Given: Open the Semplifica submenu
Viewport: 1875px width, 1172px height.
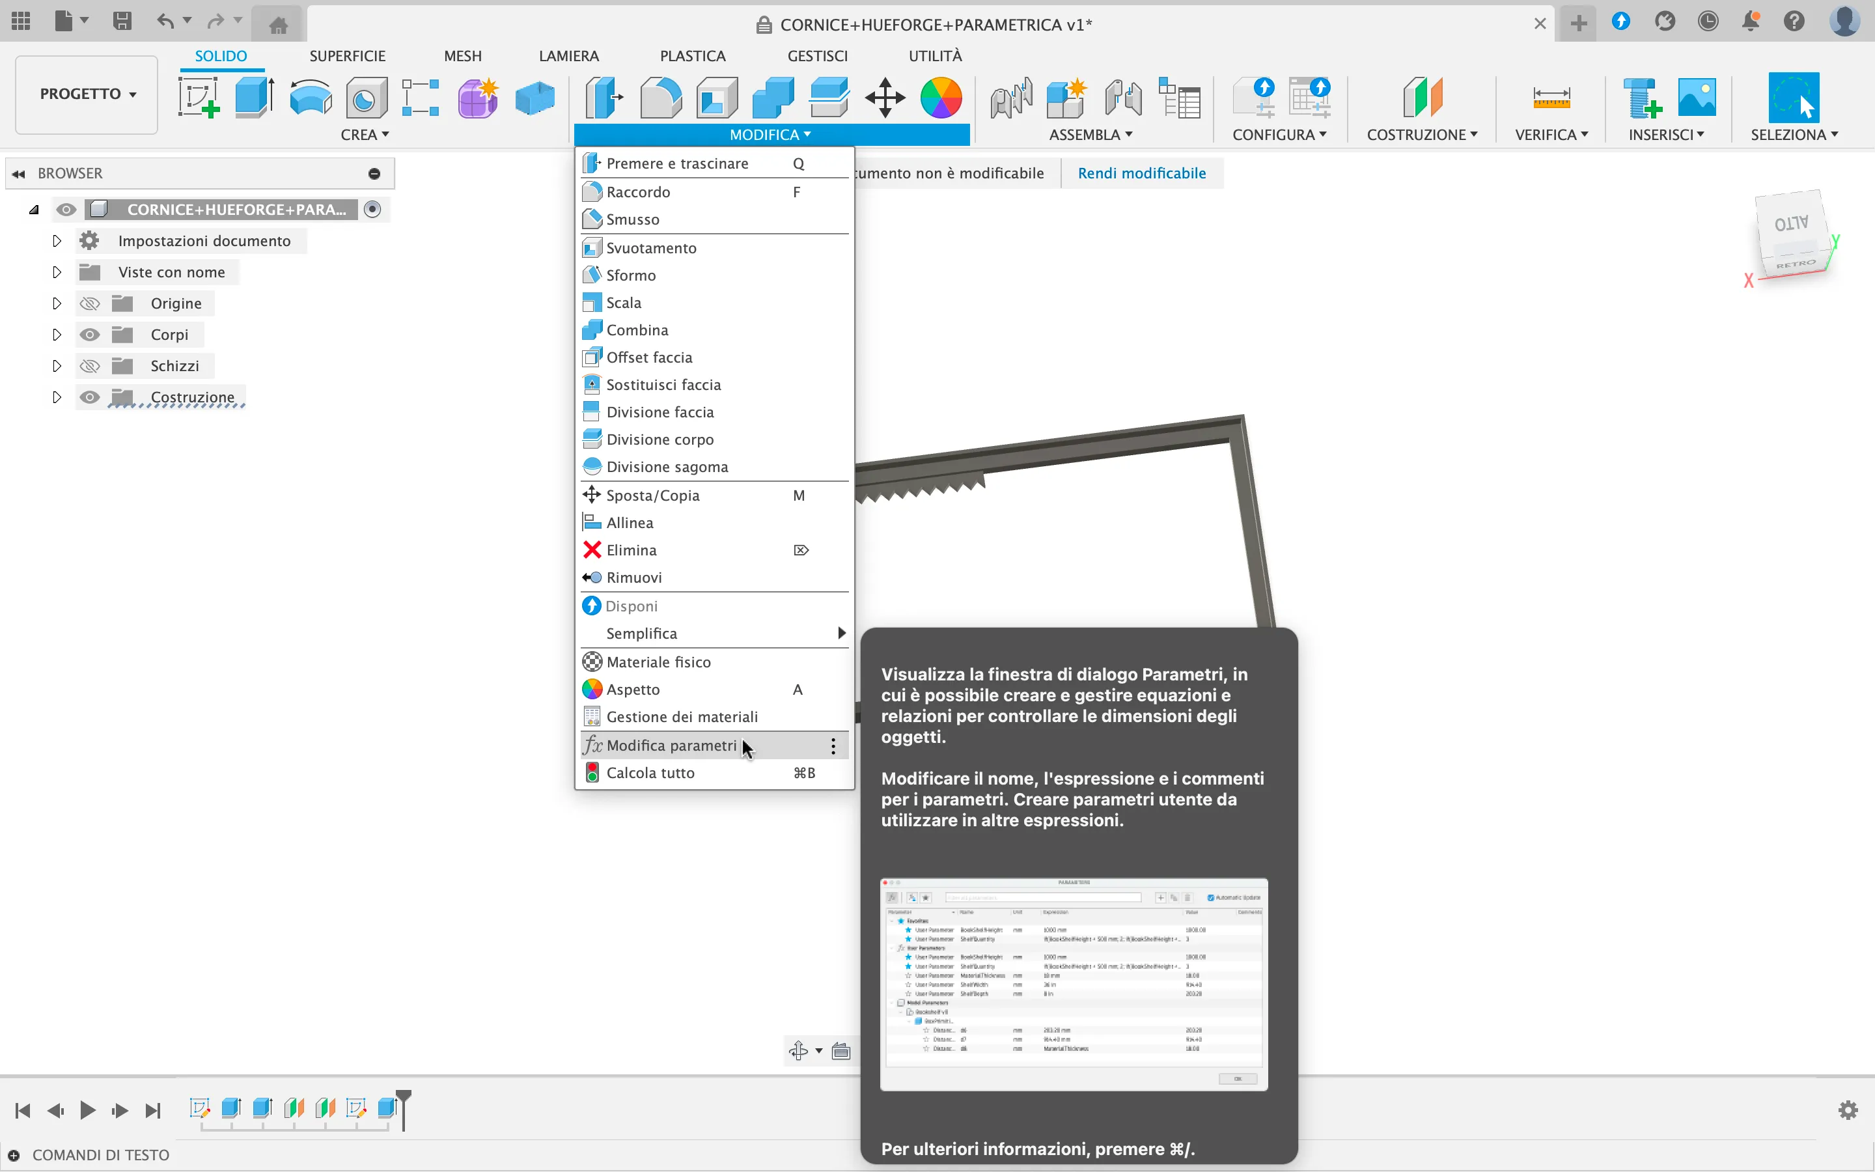Looking at the screenshot, I should tap(714, 634).
